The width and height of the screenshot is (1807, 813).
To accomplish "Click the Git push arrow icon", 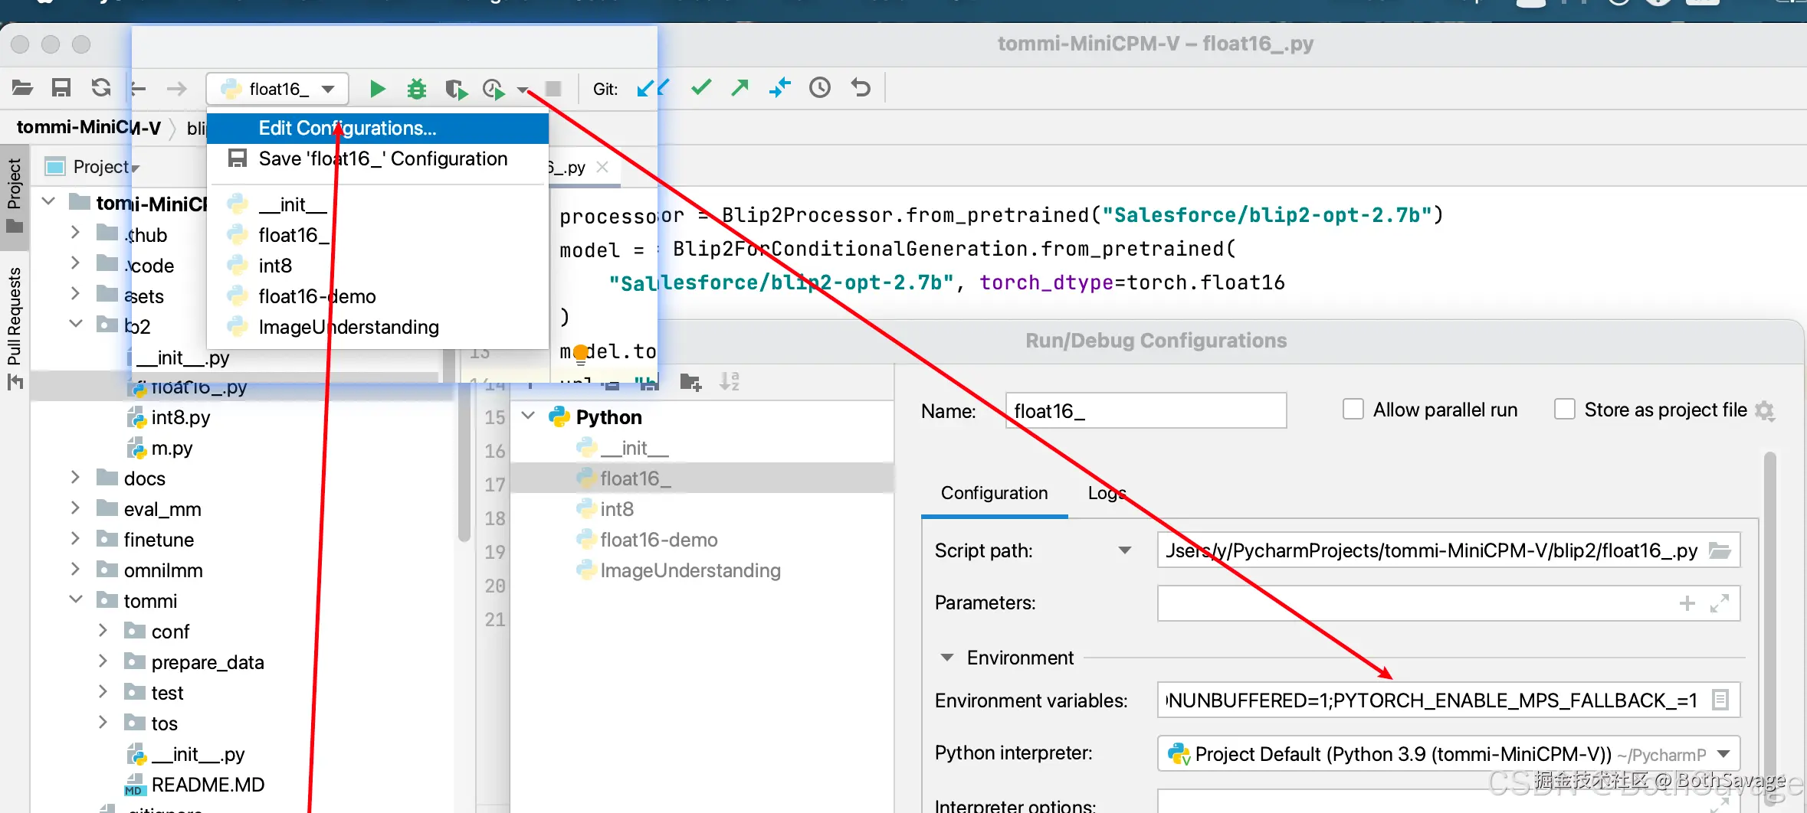I will pyautogui.click(x=740, y=88).
